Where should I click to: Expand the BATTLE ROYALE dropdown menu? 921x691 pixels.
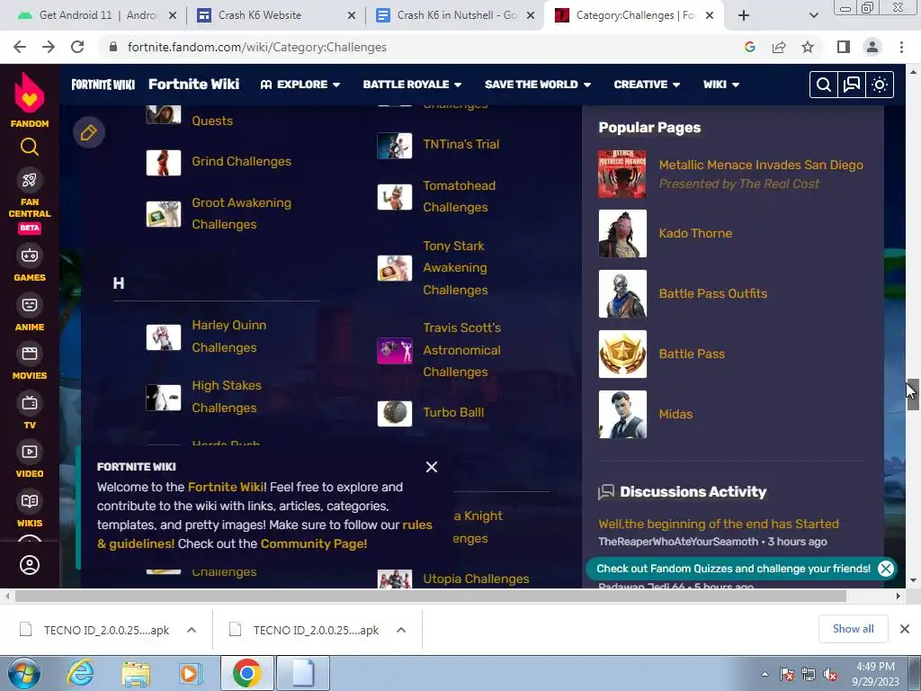tap(412, 85)
